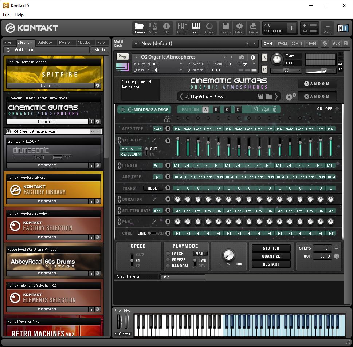Adjust the first step velocity slider
The width and height of the screenshot is (353, 347).
(178, 147)
